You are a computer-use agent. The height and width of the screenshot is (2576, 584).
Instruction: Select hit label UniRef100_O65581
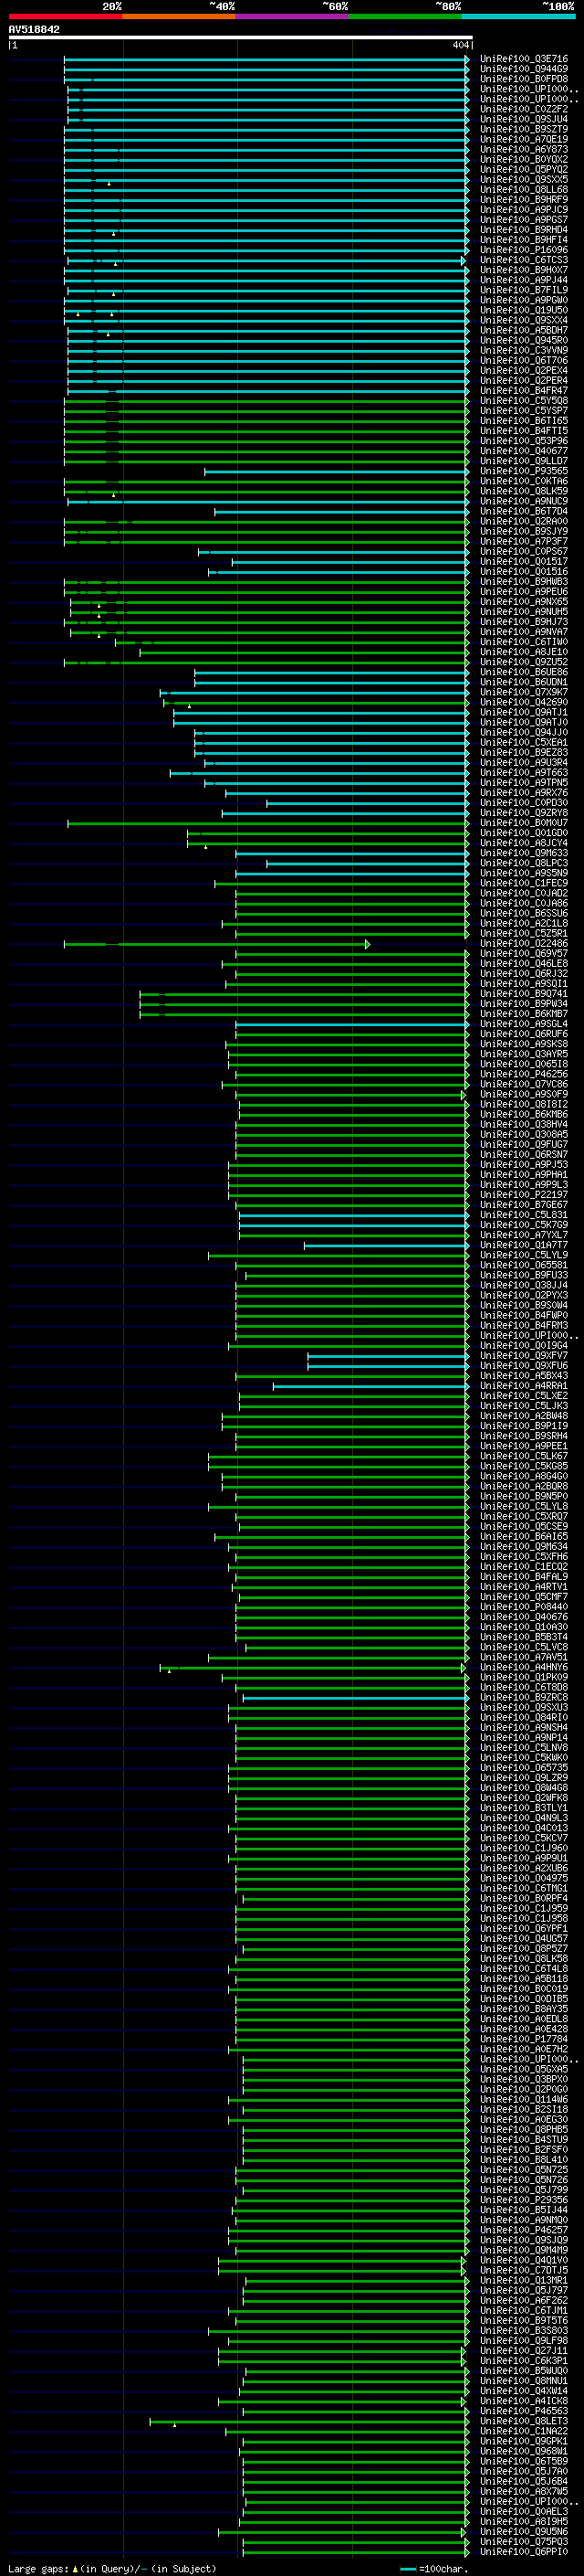[524, 1266]
